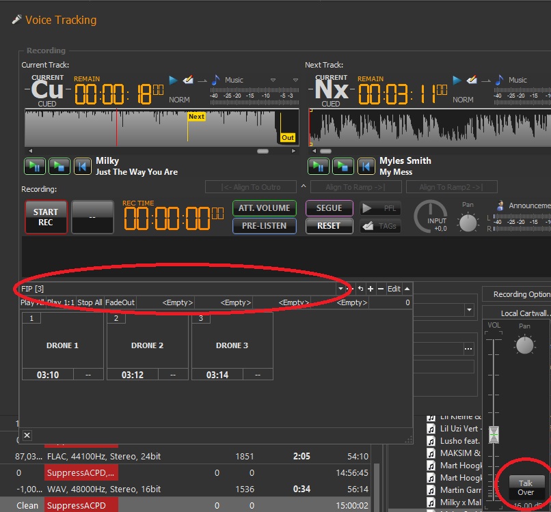Click the current waveform scrollbar right arrow

coord(293,151)
